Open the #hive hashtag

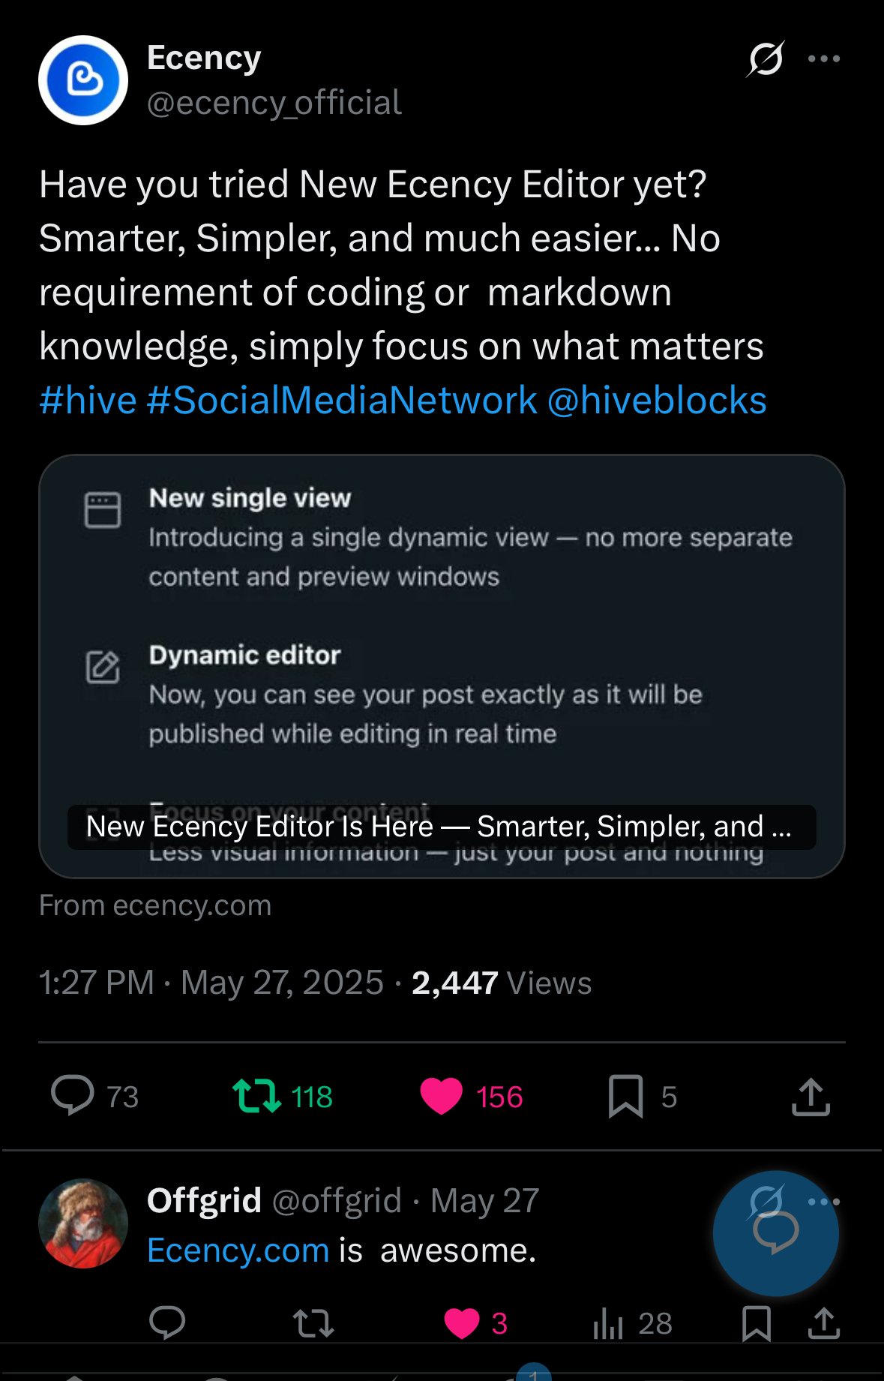(x=88, y=400)
